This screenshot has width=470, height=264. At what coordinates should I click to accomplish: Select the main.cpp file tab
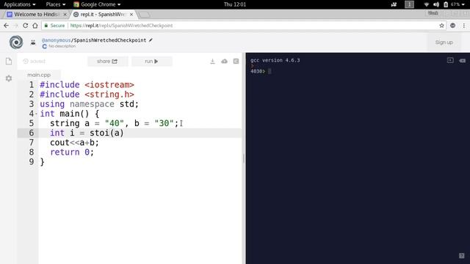pyautogui.click(x=39, y=75)
